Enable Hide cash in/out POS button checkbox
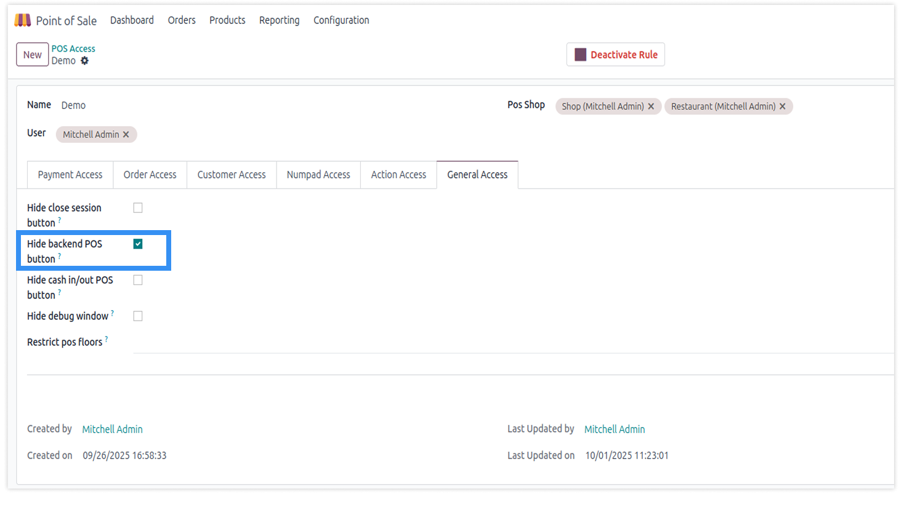Viewport: 899px width, 507px height. coord(138,280)
